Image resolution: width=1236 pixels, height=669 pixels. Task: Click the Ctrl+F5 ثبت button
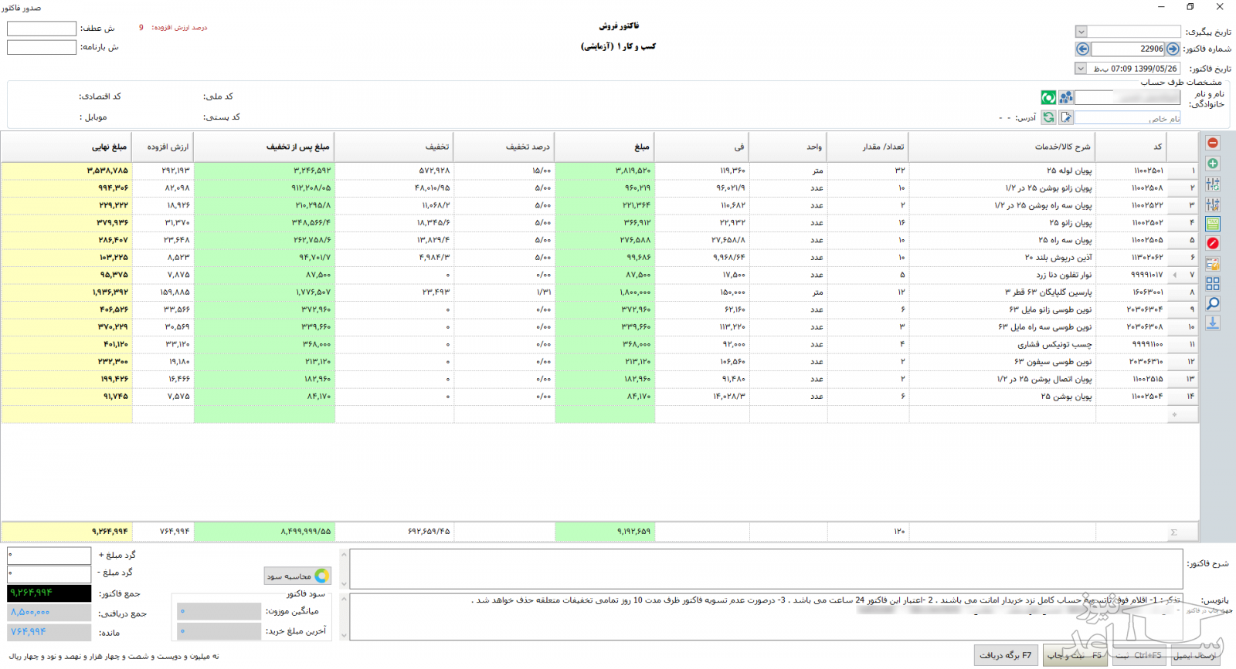pyautogui.click(x=1139, y=655)
